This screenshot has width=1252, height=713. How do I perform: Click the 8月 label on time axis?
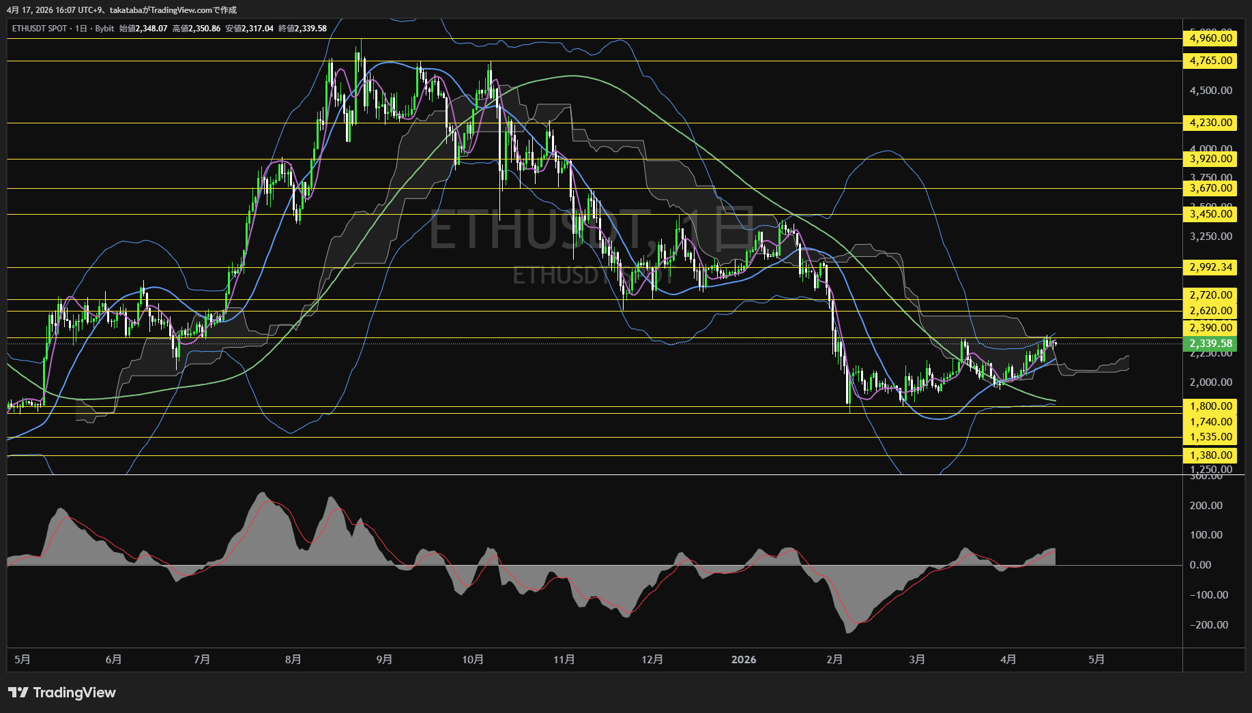[293, 659]
